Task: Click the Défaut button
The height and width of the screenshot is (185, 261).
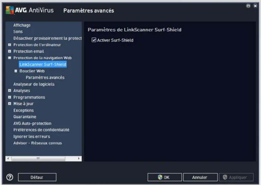Action: [x=37, y=177]
